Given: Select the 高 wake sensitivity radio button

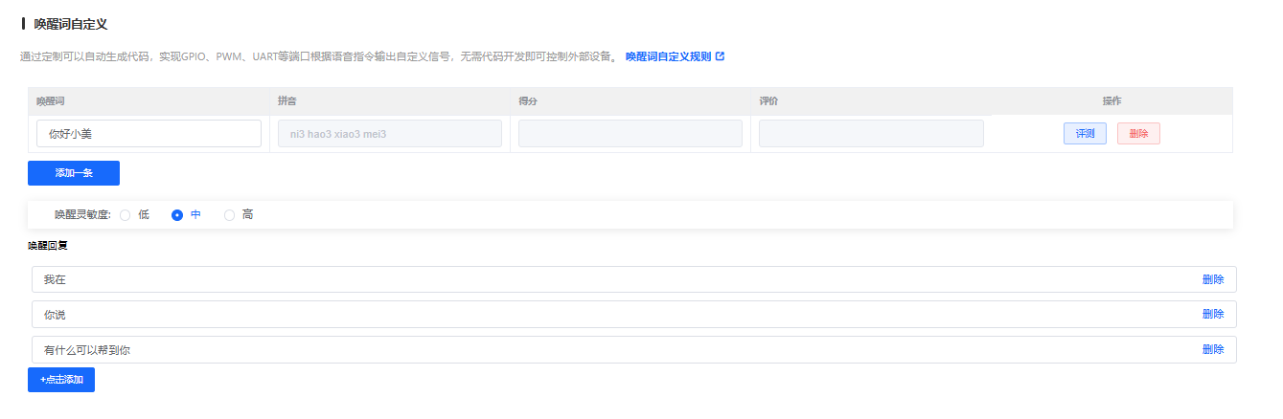Looking at the screenshot, I should [229, 215].
